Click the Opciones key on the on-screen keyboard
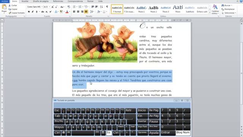Screen dimensions: 243x137 pos(142,133)
